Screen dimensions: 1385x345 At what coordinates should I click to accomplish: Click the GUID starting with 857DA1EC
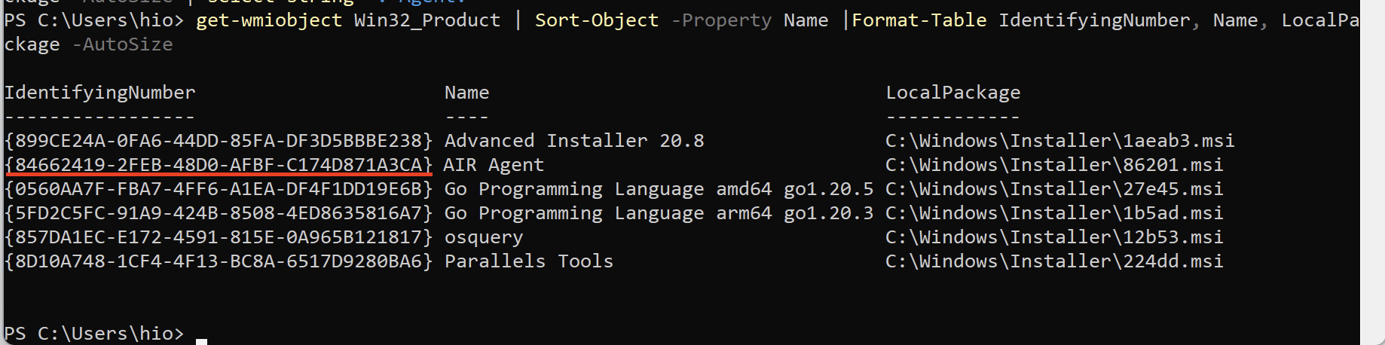coord(219,237)
